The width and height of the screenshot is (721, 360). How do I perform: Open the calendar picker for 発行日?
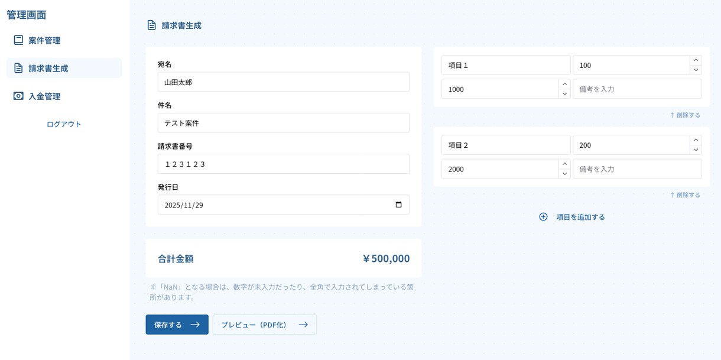(x=398, y=205)
